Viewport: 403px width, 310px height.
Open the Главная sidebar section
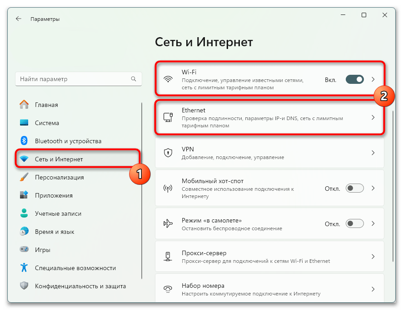78,105
